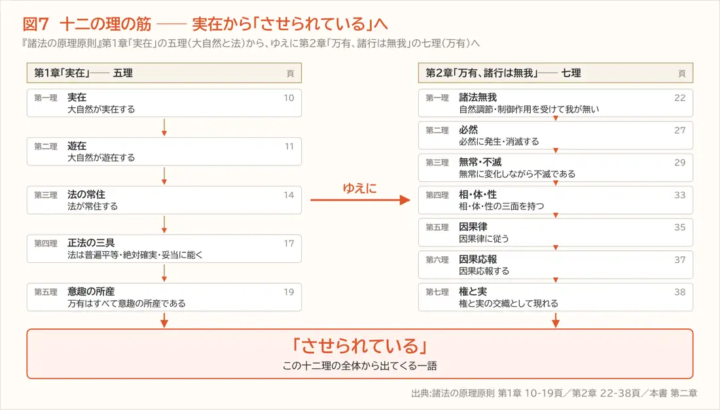This screenshot has height=410, width=720.
Task: Click page number 38 in 権と実 row
Action: click(x=680, y=292)
